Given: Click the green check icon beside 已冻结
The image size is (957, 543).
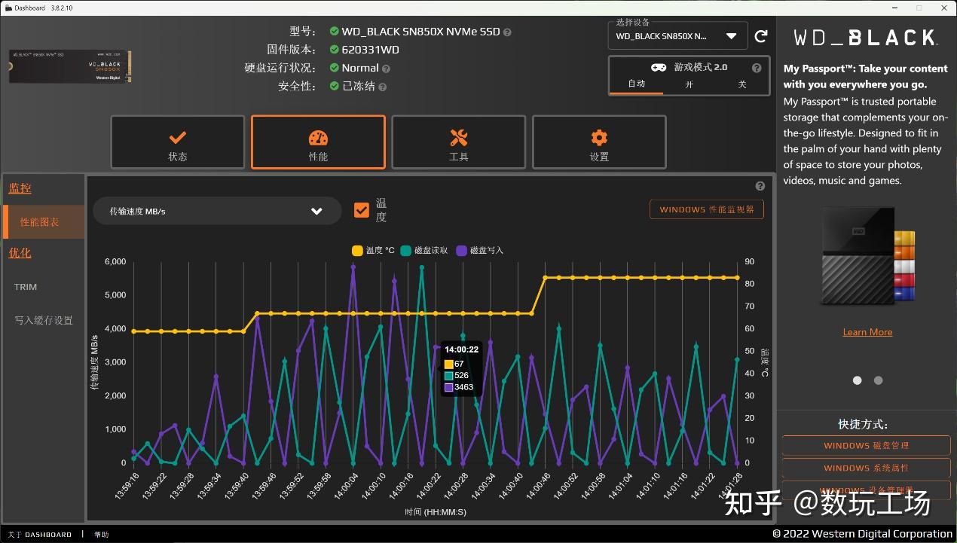Looking at the screenshot, I should 335,86.
